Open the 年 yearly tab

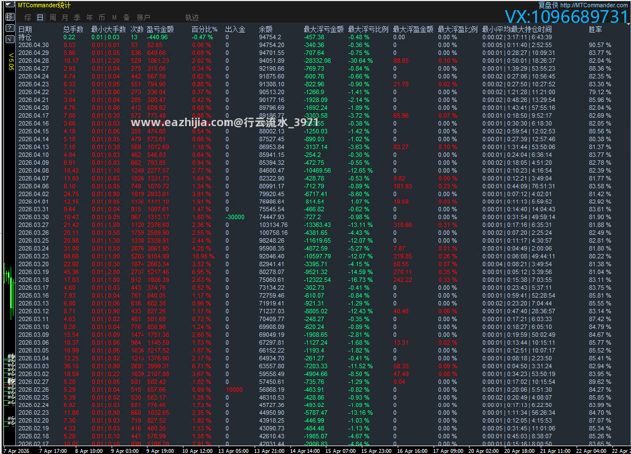[89, 17]
